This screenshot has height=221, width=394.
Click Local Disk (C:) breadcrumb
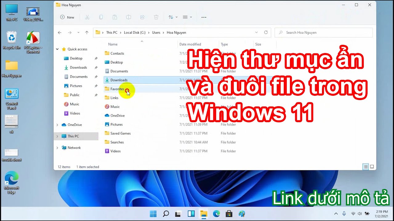click(135, 33)
